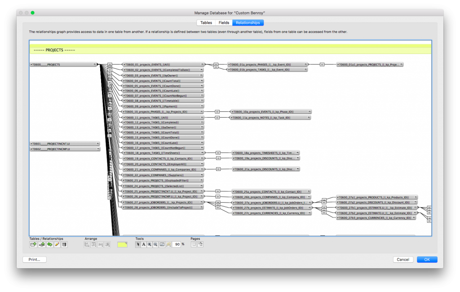460x292 pixels.
Task: Select the arrow pointer selection tool
Action: click(x=138, y=244)
